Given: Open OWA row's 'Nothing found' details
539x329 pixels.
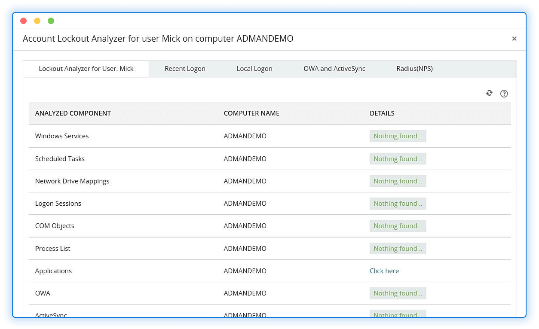Looking at the screenshot, I should 398,293.
